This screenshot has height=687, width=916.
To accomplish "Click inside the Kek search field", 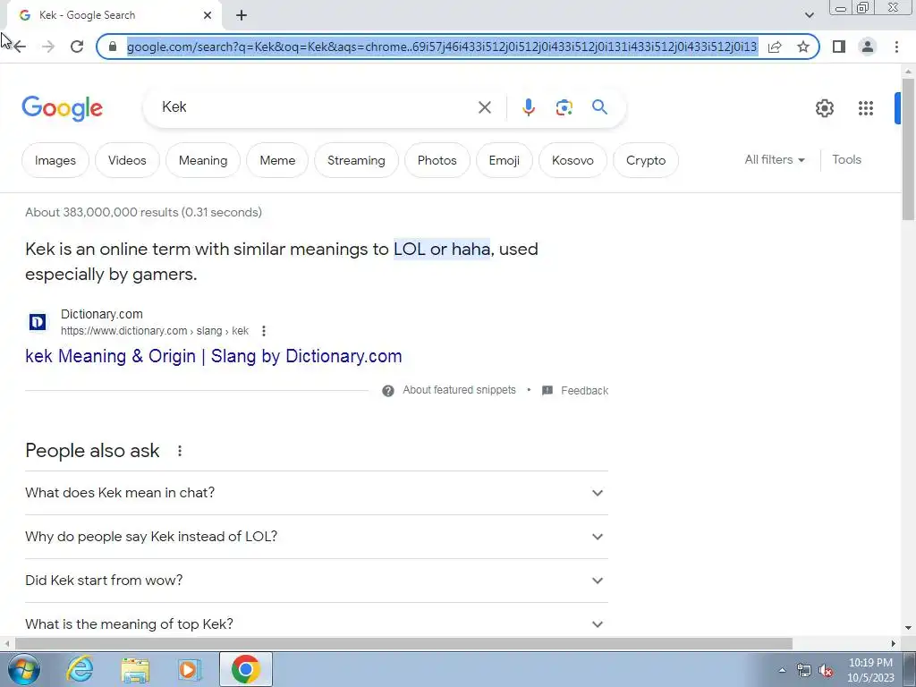I will 316,107.
